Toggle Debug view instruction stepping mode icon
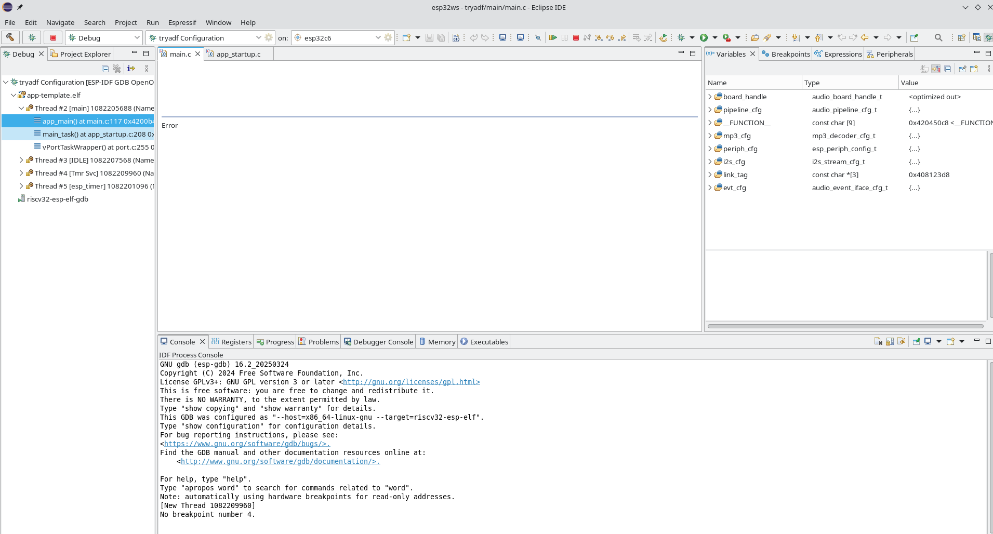The image size is (993, 534). click(x=131, y=69)
